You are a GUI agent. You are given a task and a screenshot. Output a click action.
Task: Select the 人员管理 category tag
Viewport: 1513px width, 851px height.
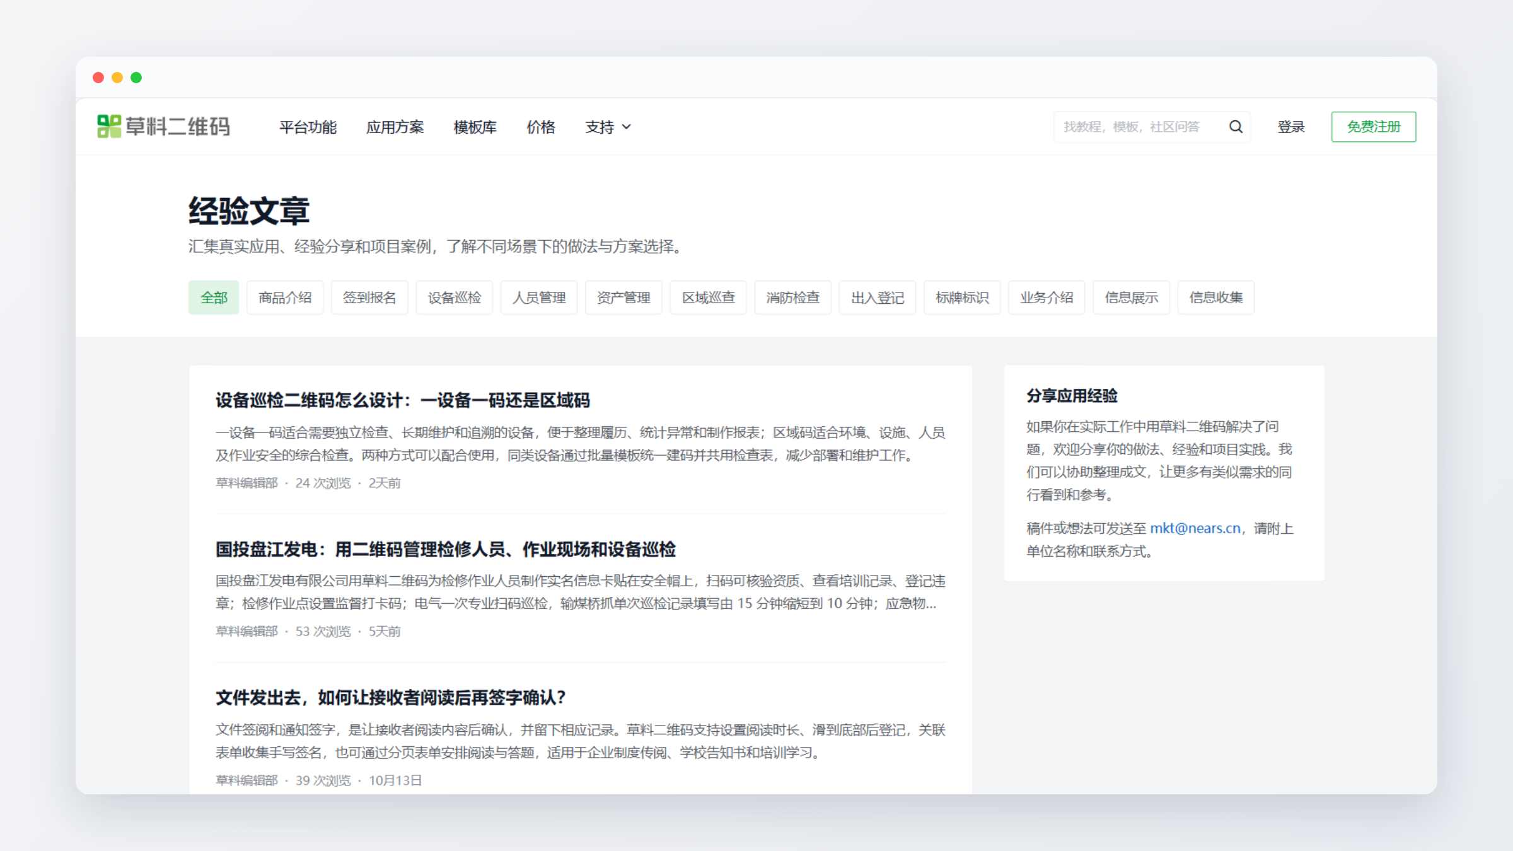(539, 298)
